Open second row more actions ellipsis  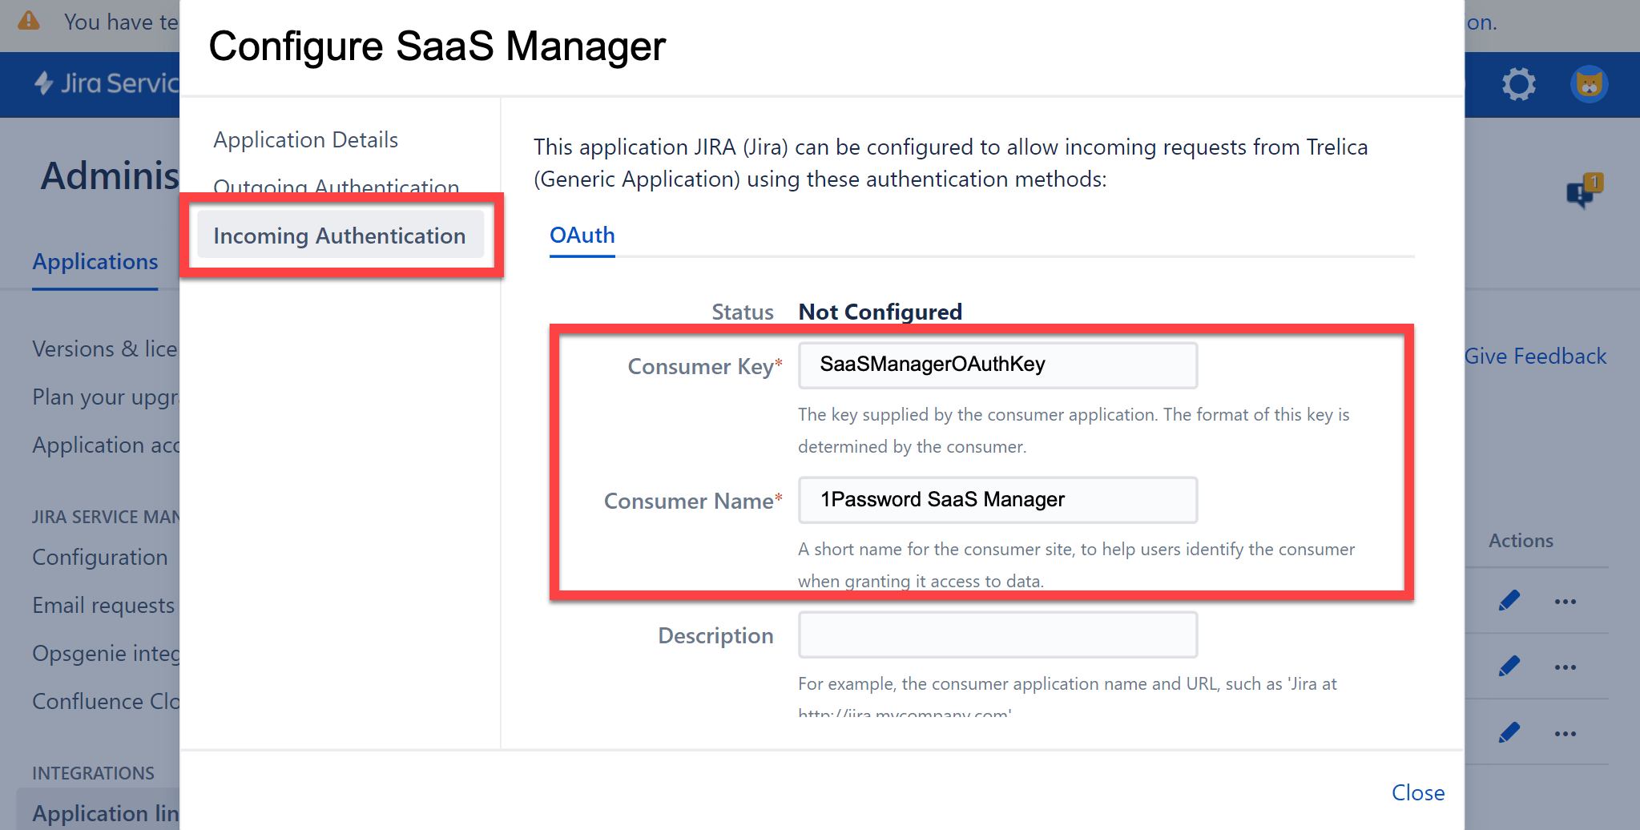pos(1565,667)
